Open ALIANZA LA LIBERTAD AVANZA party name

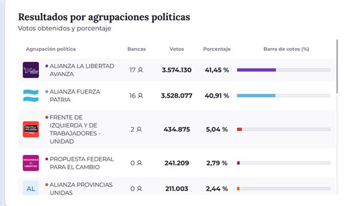pyautogui.click(x=82, y=70)
